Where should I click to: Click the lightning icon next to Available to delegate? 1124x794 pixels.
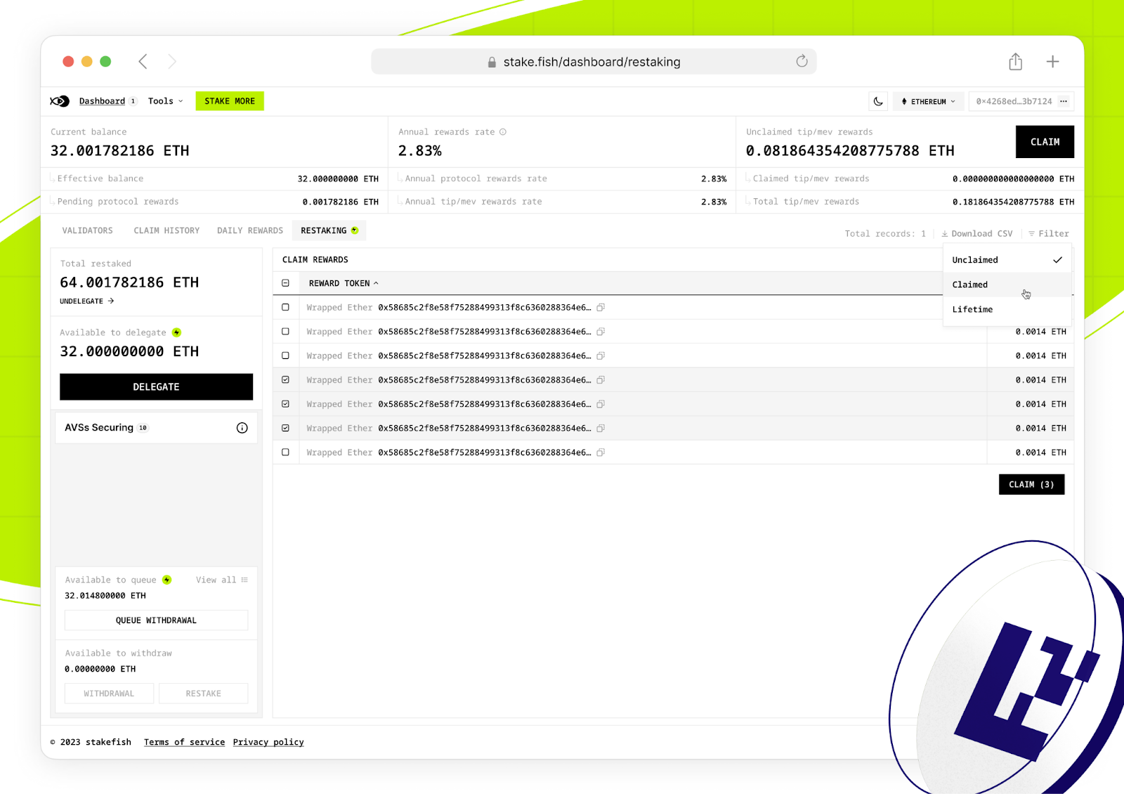[177, 332]
